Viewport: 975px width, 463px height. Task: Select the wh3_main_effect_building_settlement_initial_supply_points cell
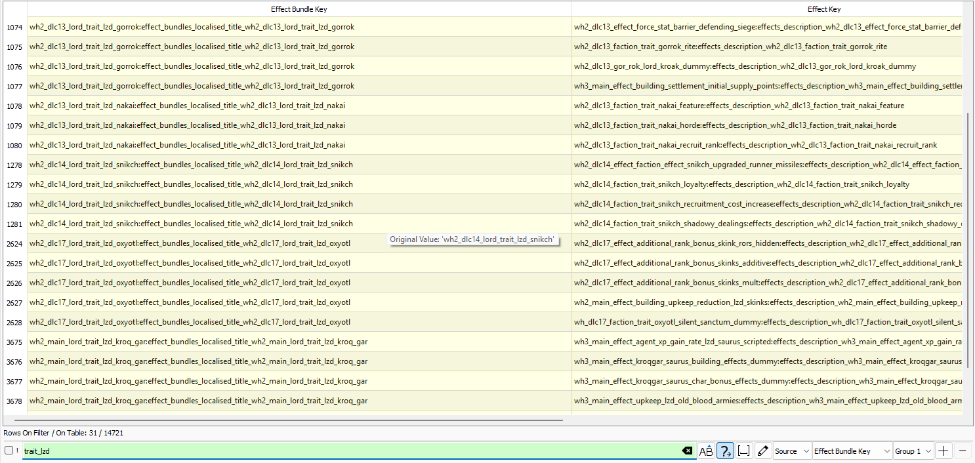(x=766, y=86)
